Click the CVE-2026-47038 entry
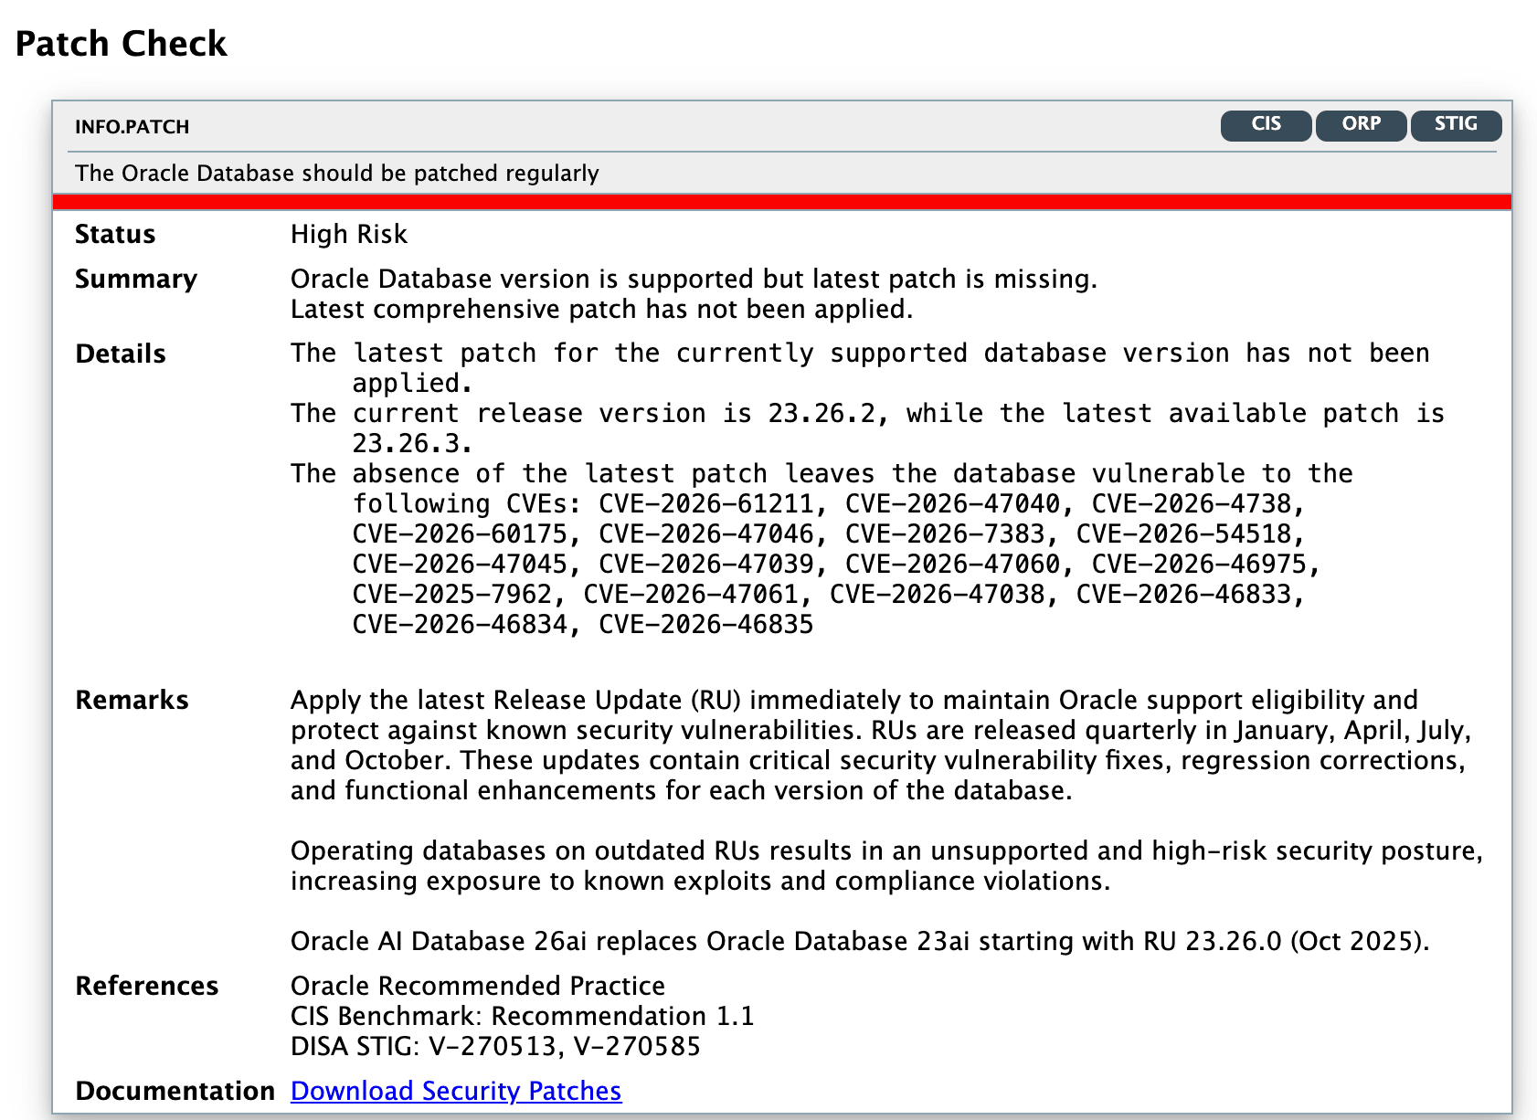The width and height of the screenshot is (1537, 1120). [x=937, y=595]
